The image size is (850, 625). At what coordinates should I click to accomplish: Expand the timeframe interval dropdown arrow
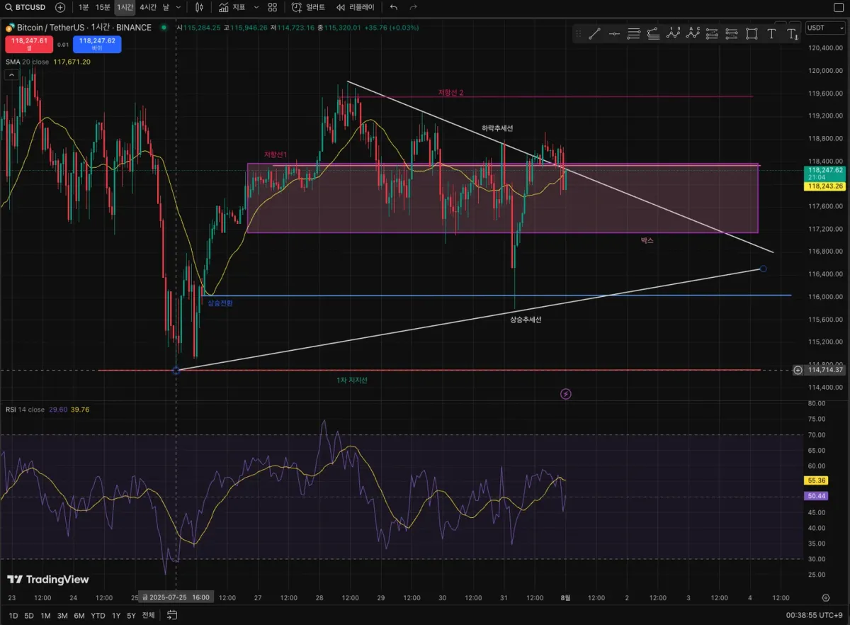[x=178, y=7]
